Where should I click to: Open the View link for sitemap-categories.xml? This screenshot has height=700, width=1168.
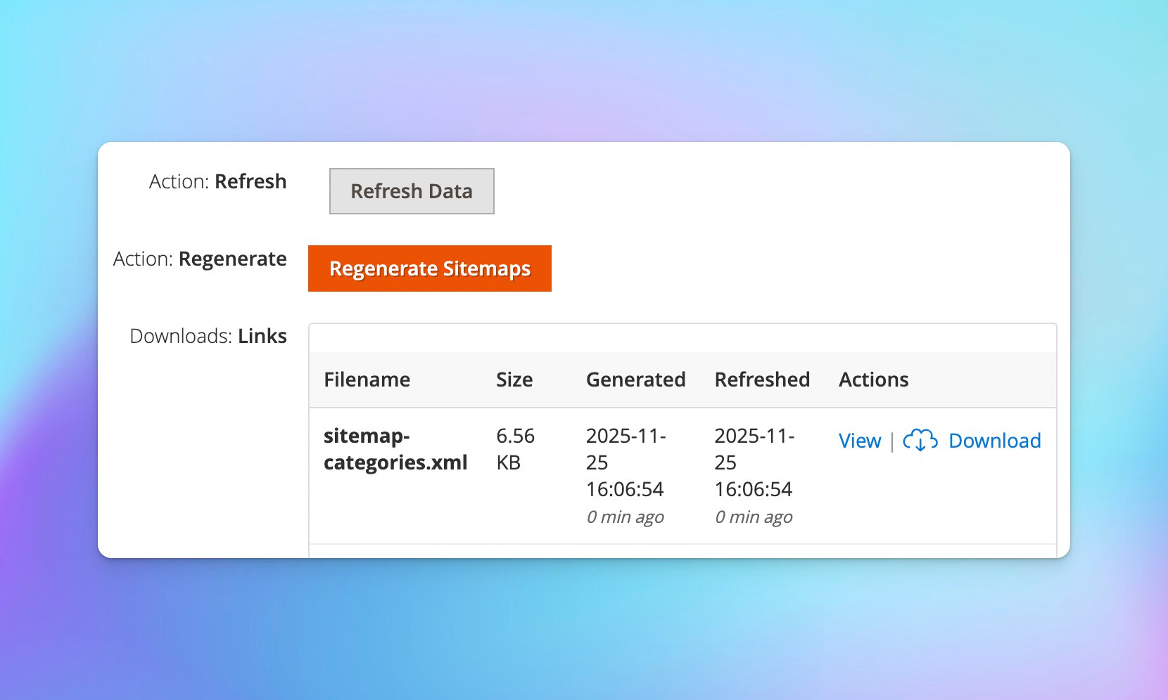coord(859,441)
